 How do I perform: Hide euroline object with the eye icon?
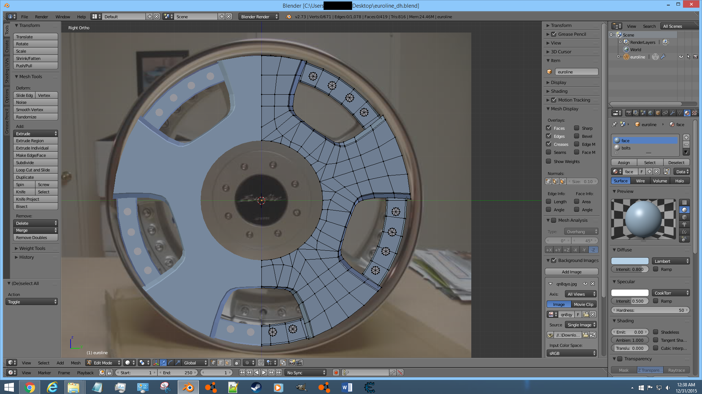(681, 57)
